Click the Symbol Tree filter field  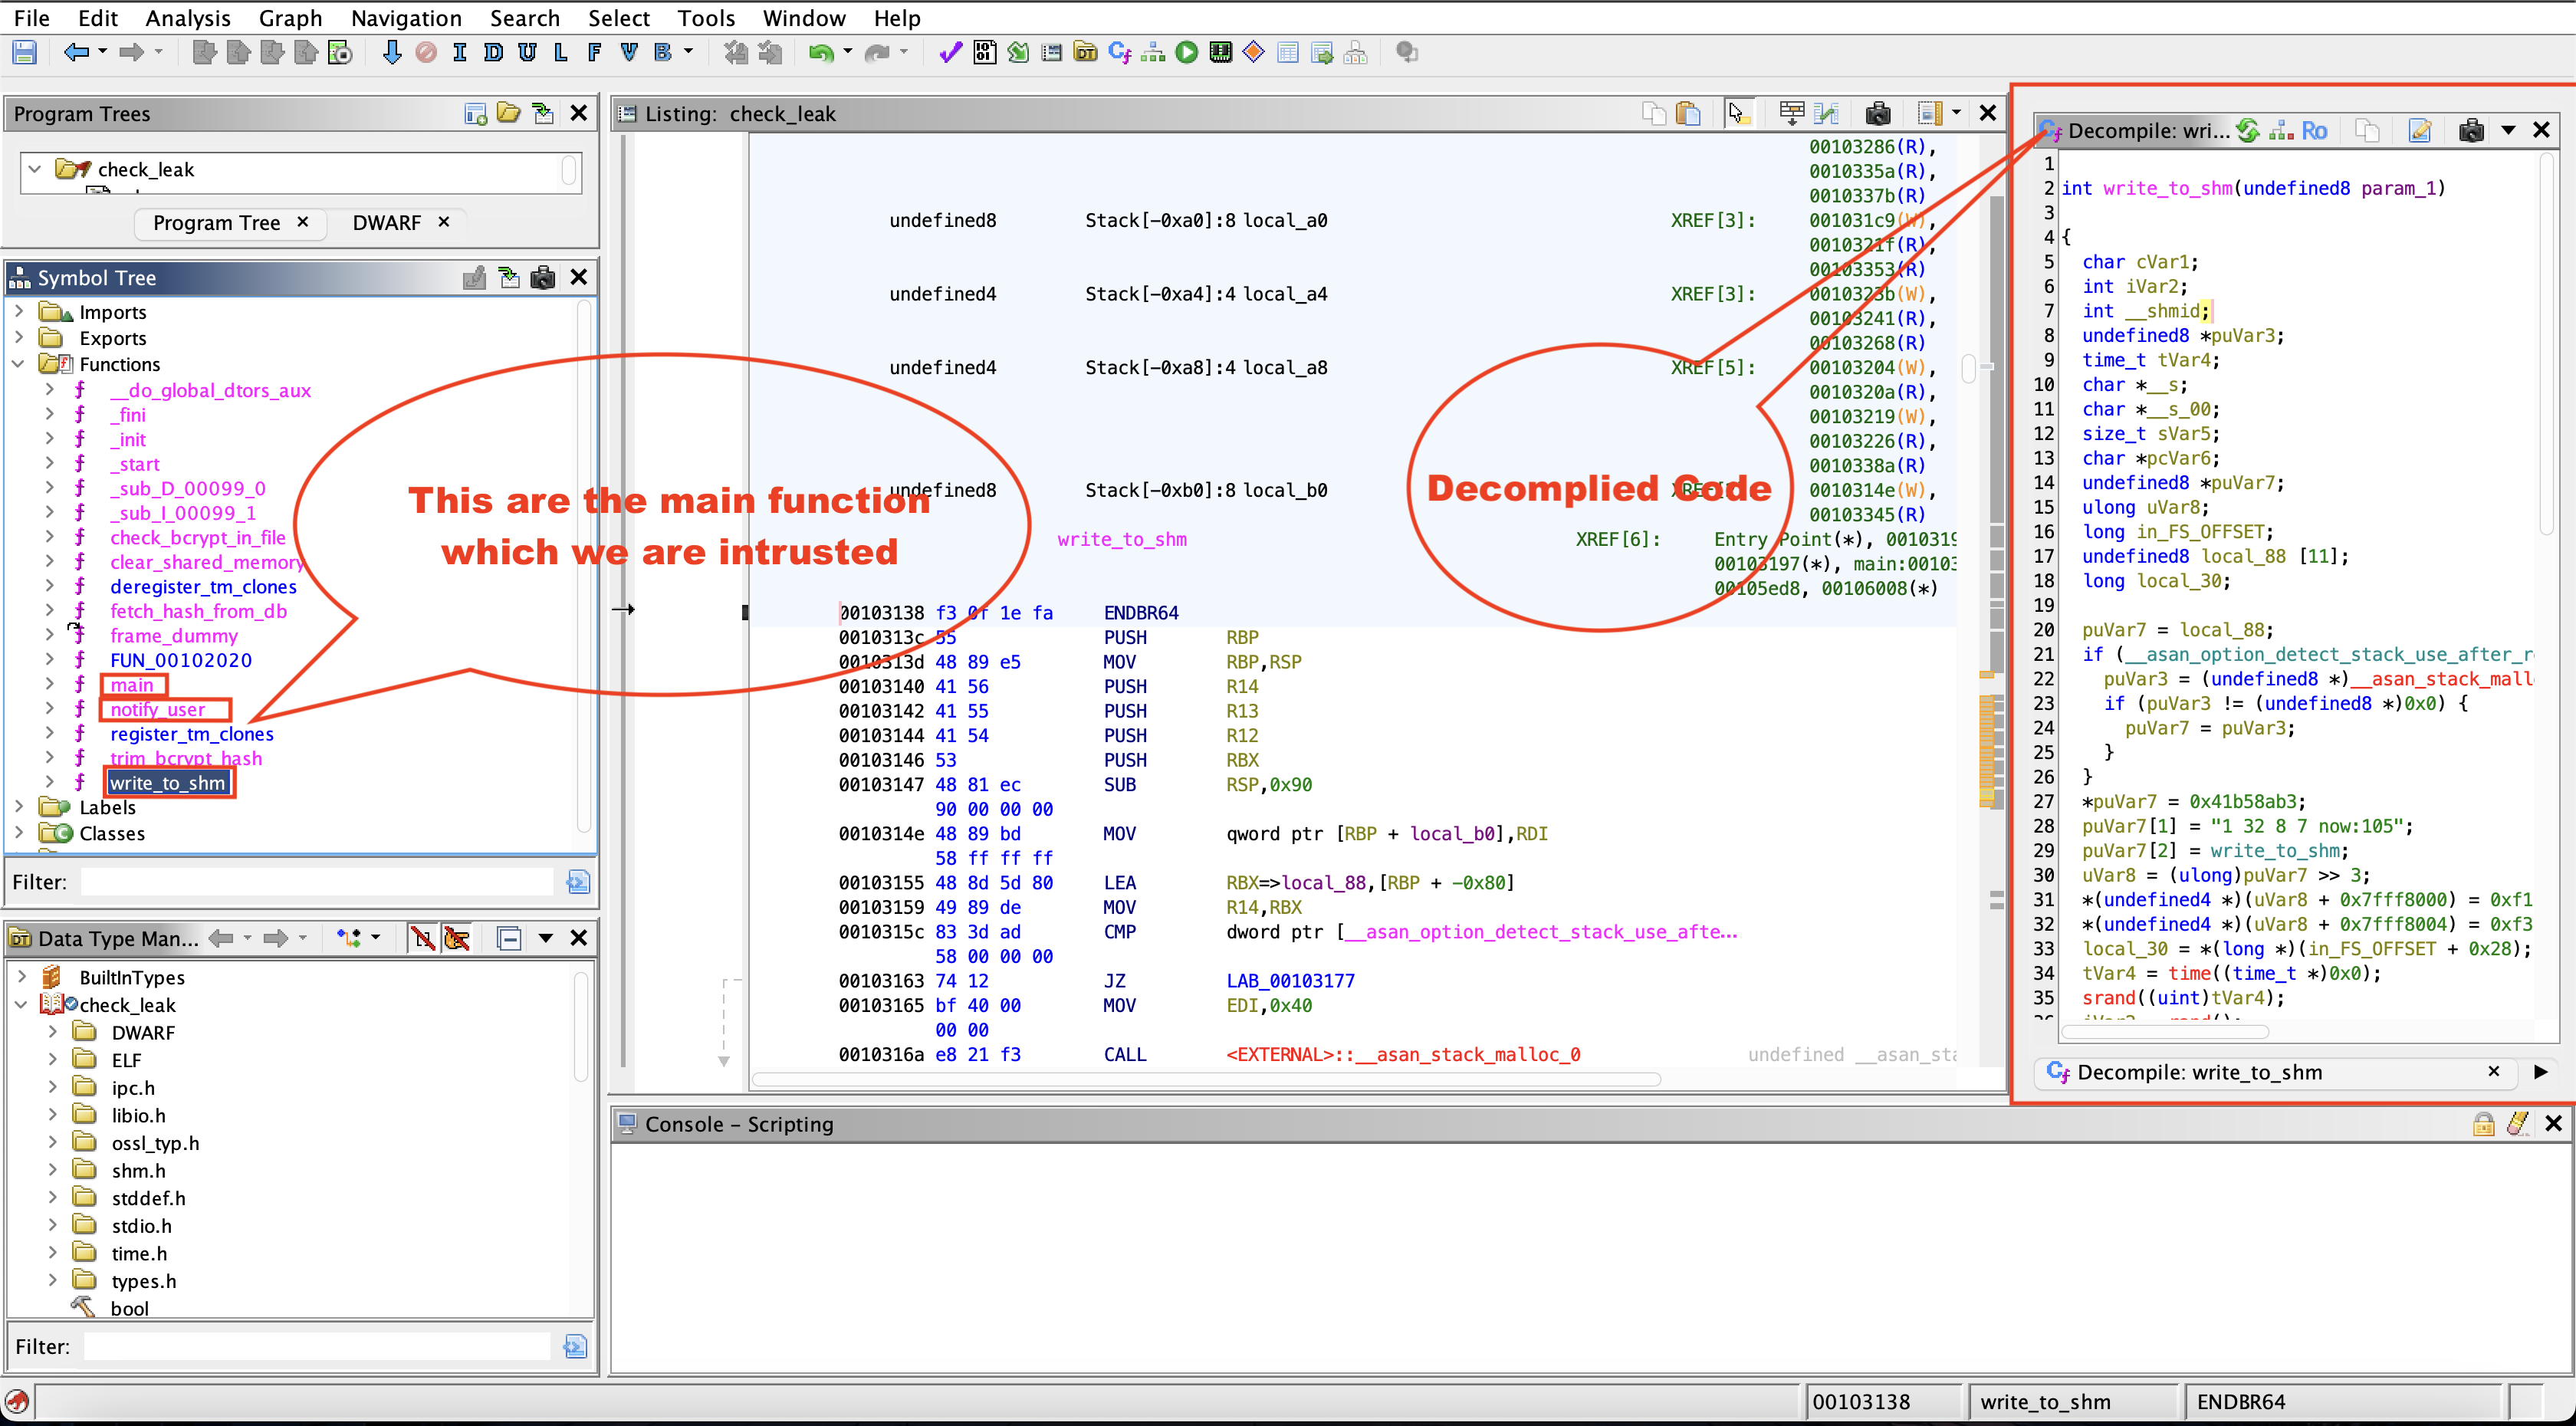click(x=318, y=882)
